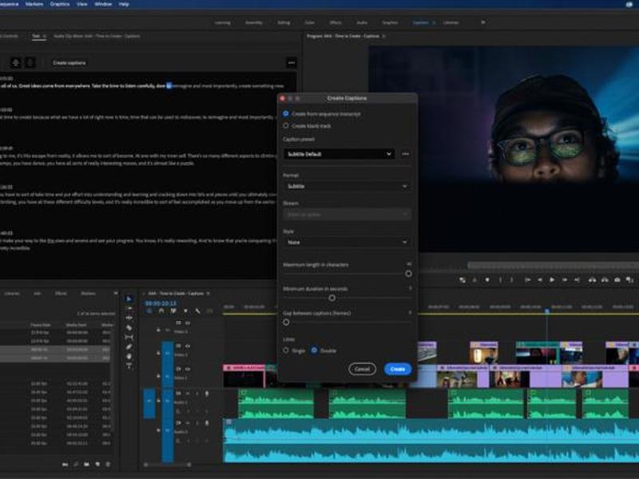The width and height of the screenshot is (639, 479).
Task: Open the workspace overflow chevron menu
Action: (483, 22)
